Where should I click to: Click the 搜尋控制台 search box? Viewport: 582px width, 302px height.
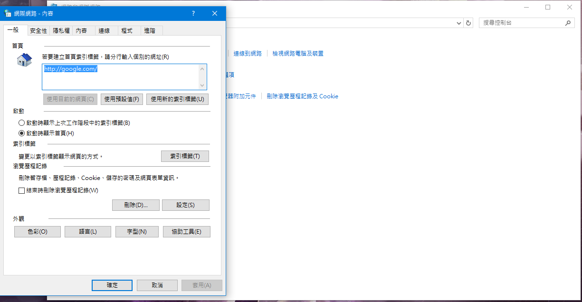point(522,23)
